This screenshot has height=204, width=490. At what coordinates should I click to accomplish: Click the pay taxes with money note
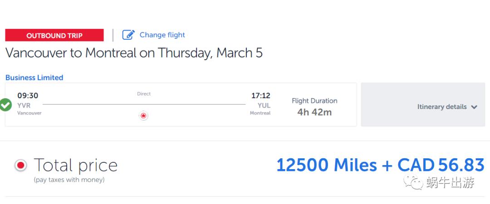pyautogui.click(x=69, y=180)
